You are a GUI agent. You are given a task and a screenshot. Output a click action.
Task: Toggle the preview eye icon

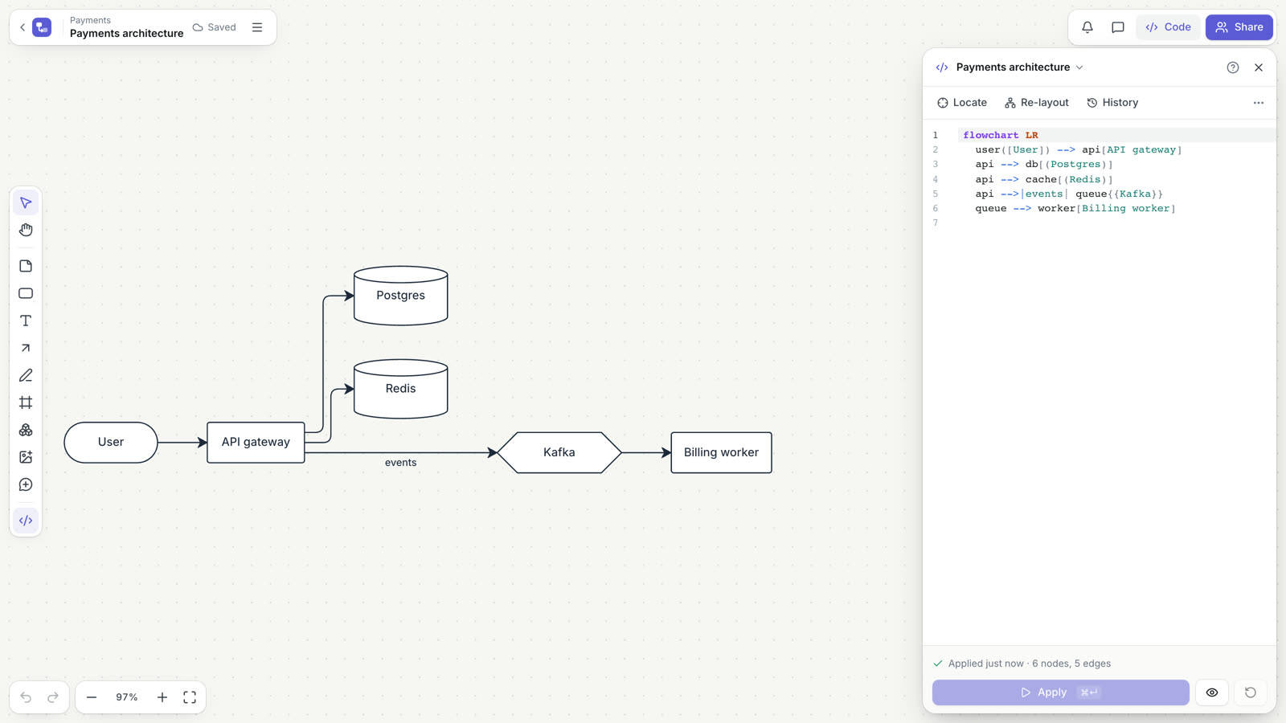click(x=1212, y=692)
